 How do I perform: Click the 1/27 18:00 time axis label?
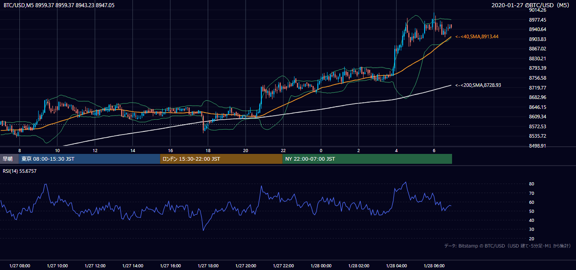208,266
